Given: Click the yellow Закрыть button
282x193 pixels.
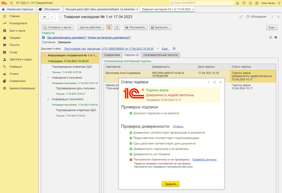Looking at the screenshot, I should coord(170,184).
